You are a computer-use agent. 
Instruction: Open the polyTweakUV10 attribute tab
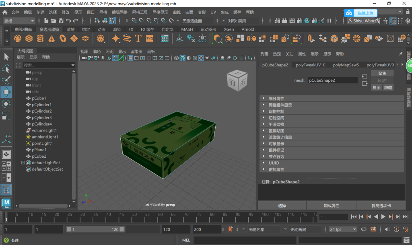pos(310,65)
